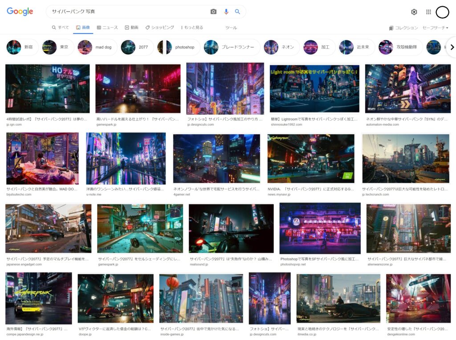Open the settings gear icon
The width and height of the screenshot is (456, 340).
[414, 12]
